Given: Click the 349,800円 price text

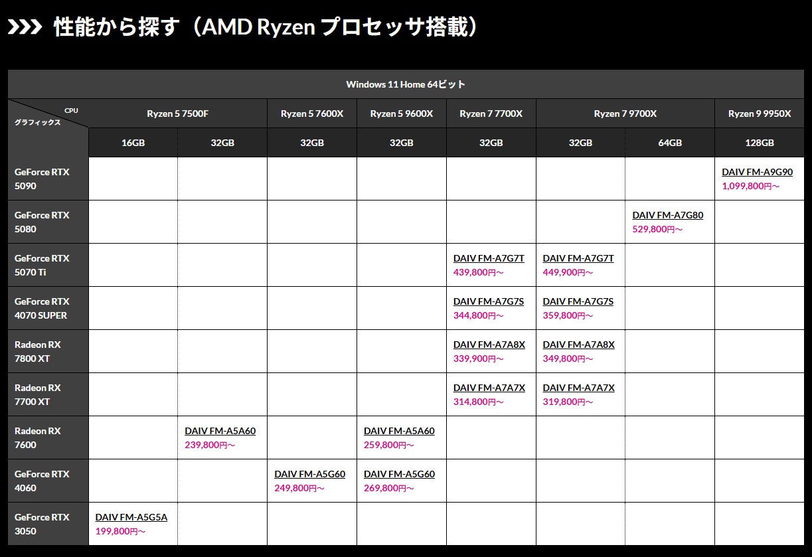Looking at the screenshot, I should (568, 359).
